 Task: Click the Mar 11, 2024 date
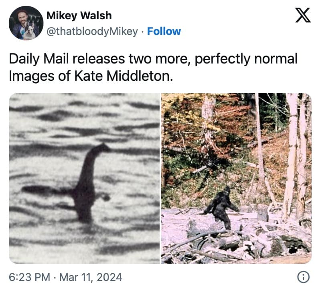(91, 277)
